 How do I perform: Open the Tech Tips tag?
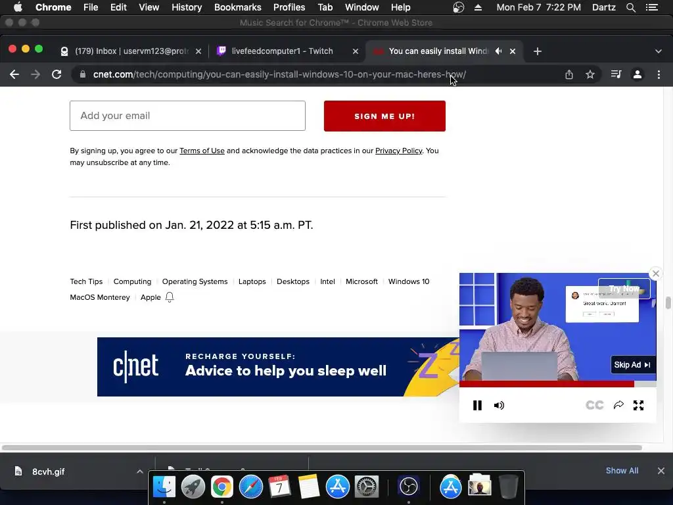(x=86, y=281)
